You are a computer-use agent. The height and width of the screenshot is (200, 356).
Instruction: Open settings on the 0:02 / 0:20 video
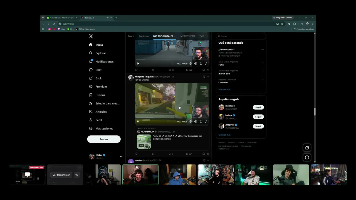tap(196, 63)
